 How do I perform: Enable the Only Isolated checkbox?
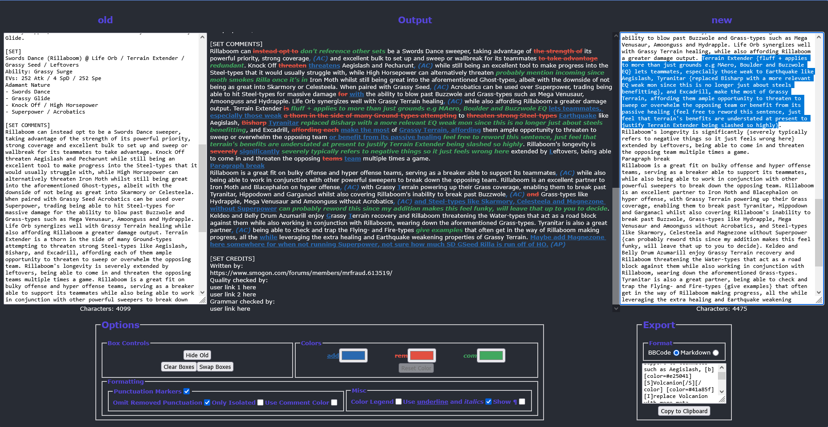click(x=260, y=402)
